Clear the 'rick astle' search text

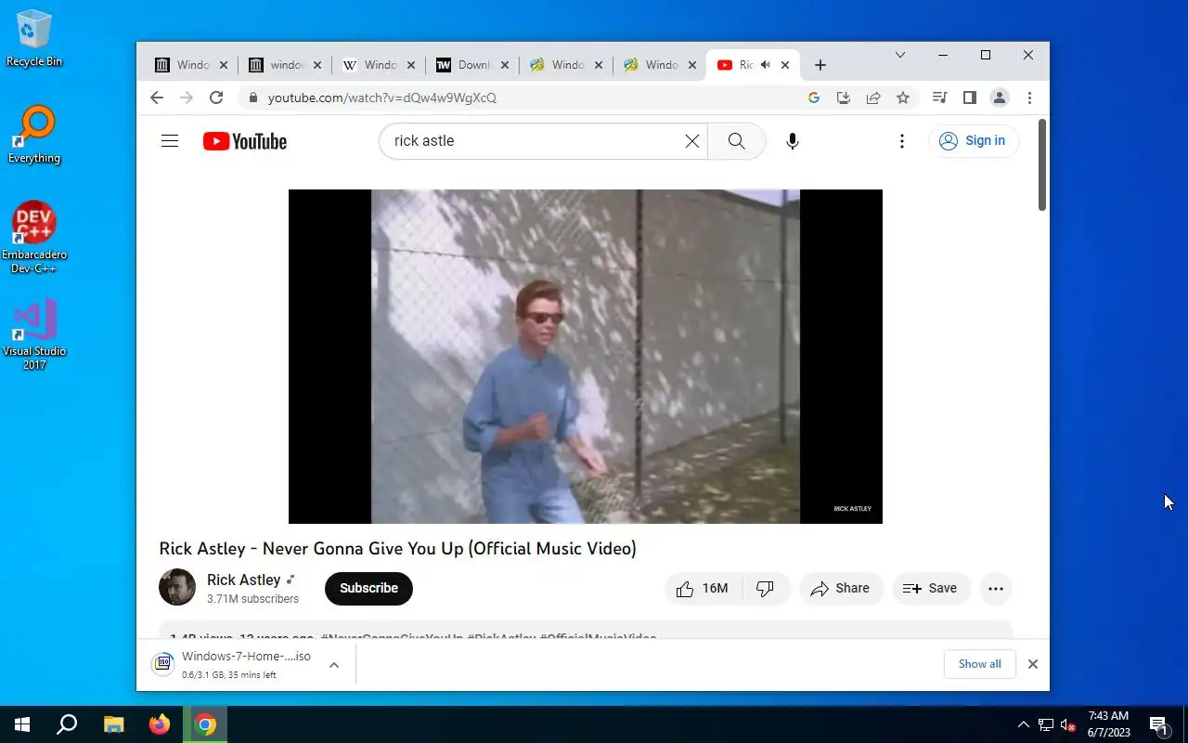[692, 141]
